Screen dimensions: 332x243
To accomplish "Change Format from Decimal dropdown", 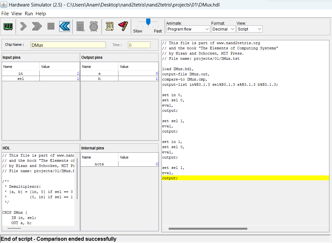I will 223,29.
